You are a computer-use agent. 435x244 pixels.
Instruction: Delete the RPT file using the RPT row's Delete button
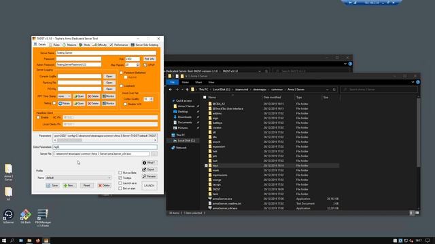click(94, 96)
